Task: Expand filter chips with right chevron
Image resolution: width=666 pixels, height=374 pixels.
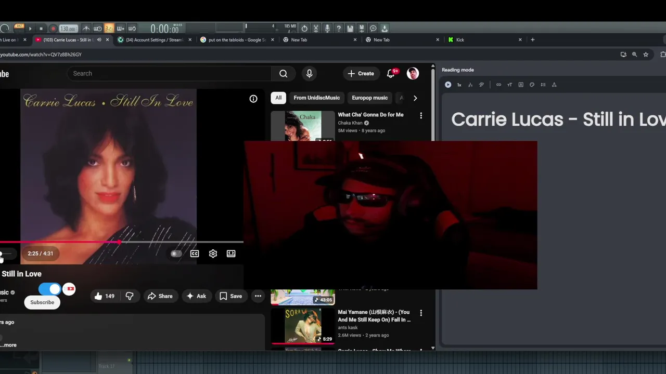Action: [x=415, y=98]
